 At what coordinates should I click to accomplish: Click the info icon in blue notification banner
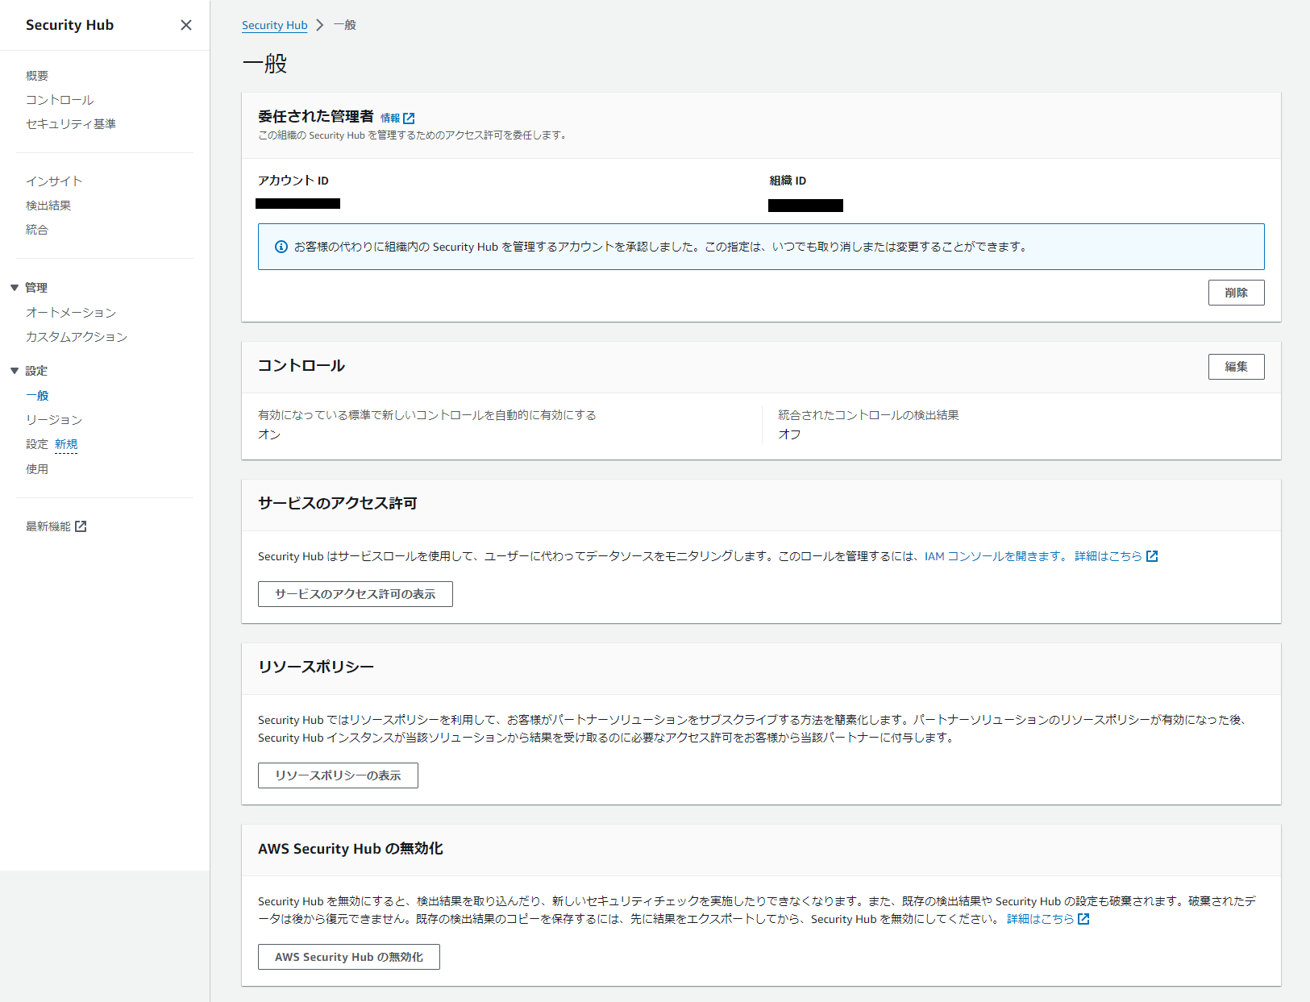(x=281, y=247)
